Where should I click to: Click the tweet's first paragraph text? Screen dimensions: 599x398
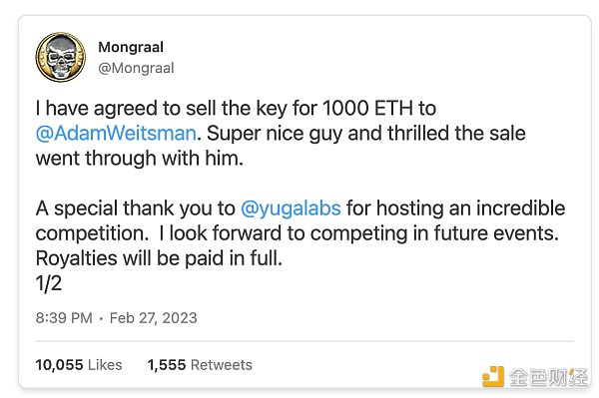(x=281, y=134)
